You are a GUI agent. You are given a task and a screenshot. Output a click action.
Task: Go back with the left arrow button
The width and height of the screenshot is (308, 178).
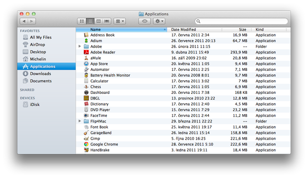[x=24, y=21]
